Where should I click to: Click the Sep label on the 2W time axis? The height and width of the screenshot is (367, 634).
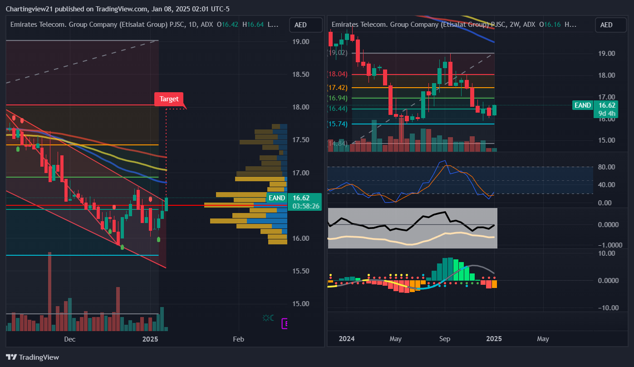tap(445, 339)
